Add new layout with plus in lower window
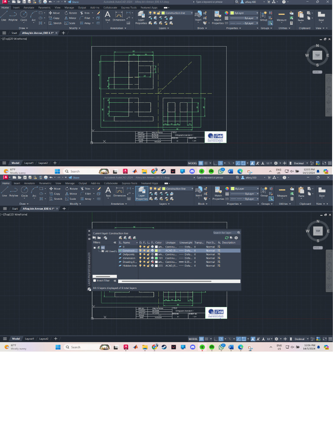 (55, 339)
